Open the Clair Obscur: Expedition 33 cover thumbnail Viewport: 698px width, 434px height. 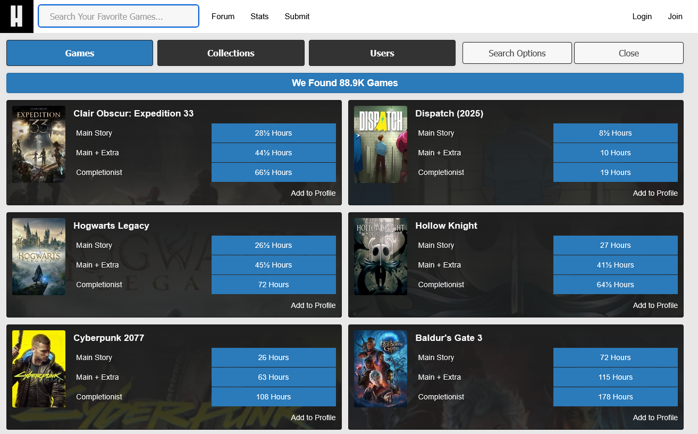[39, 144]
